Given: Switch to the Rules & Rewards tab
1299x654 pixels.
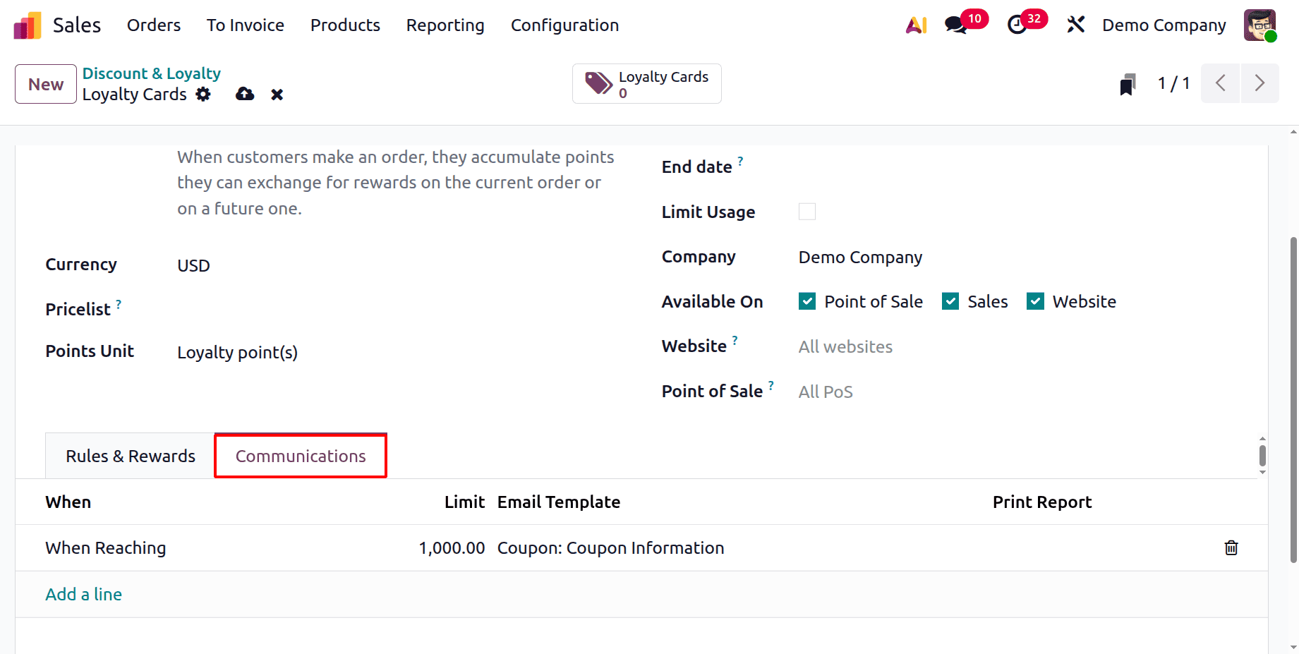Looking at the screenshot, I should [x=129, y=456].
